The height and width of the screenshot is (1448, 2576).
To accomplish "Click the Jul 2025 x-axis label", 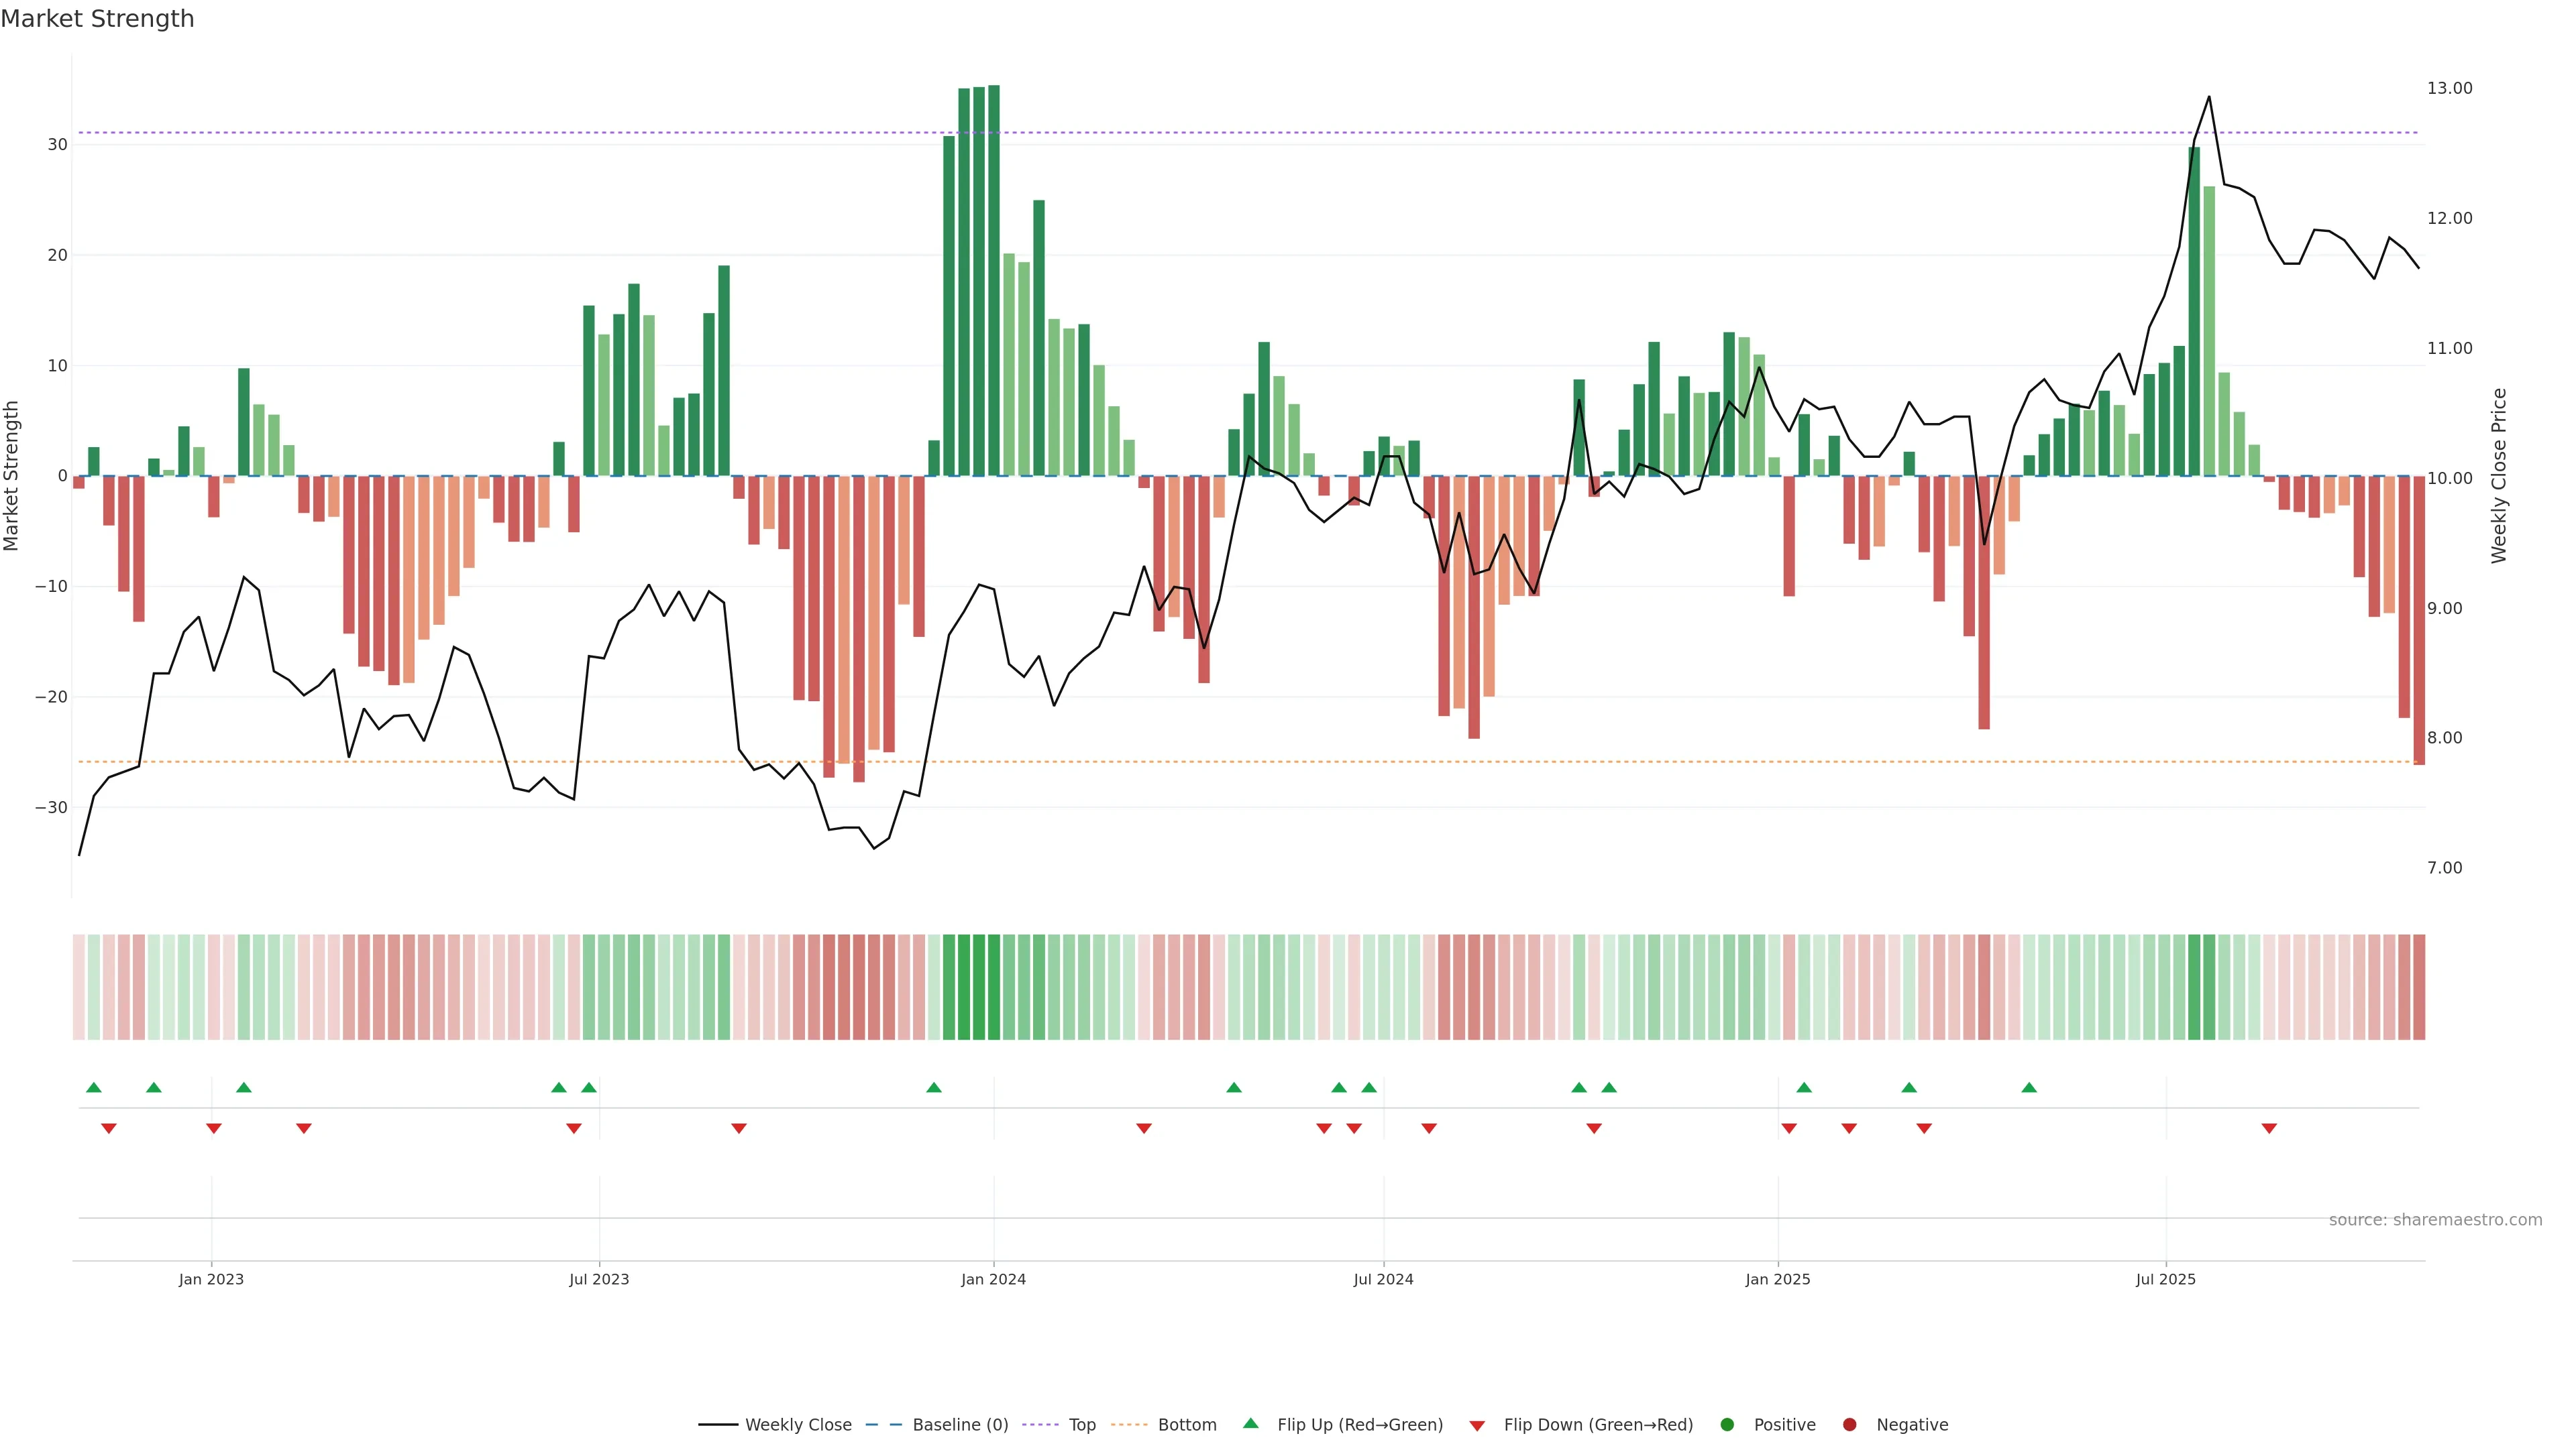I will point(2165,1279).
